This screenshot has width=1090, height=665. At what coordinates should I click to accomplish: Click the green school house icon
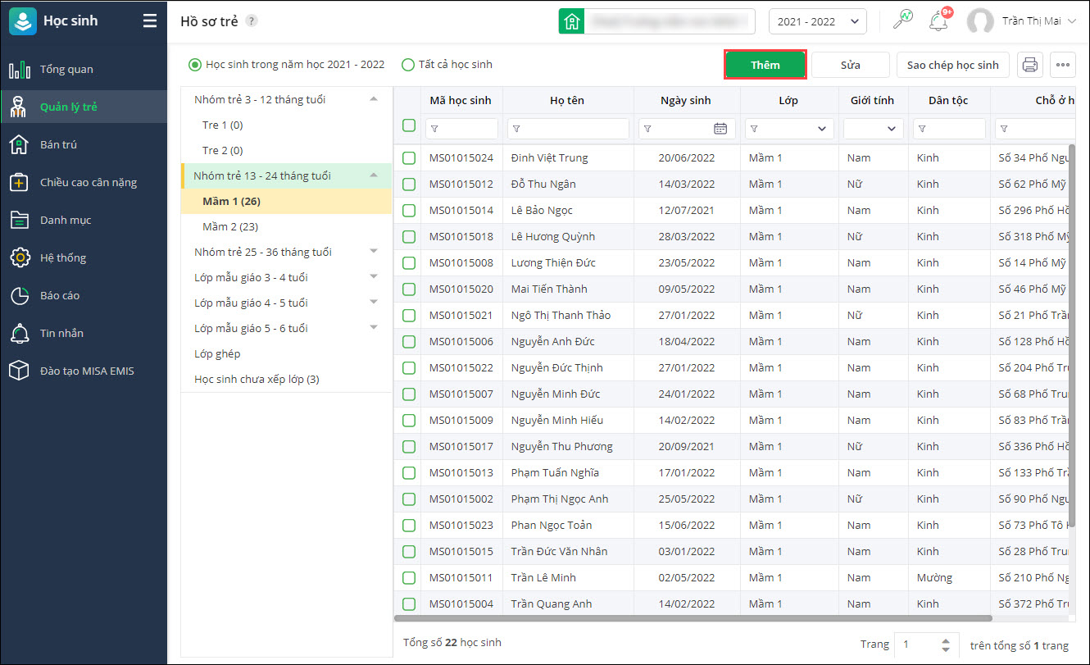pyautogui.click(x=571, y=22)
